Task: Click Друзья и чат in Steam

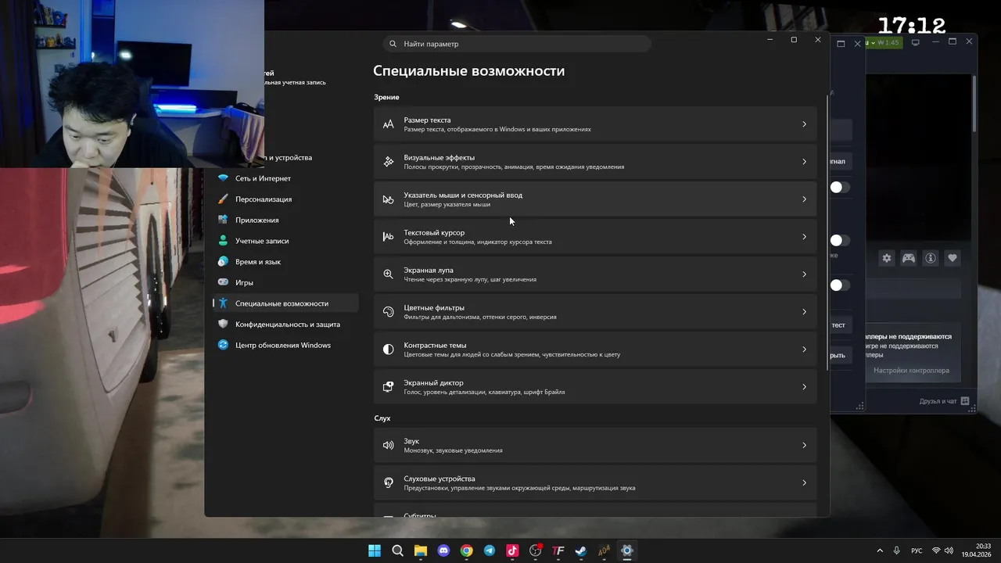Action: 938,401
